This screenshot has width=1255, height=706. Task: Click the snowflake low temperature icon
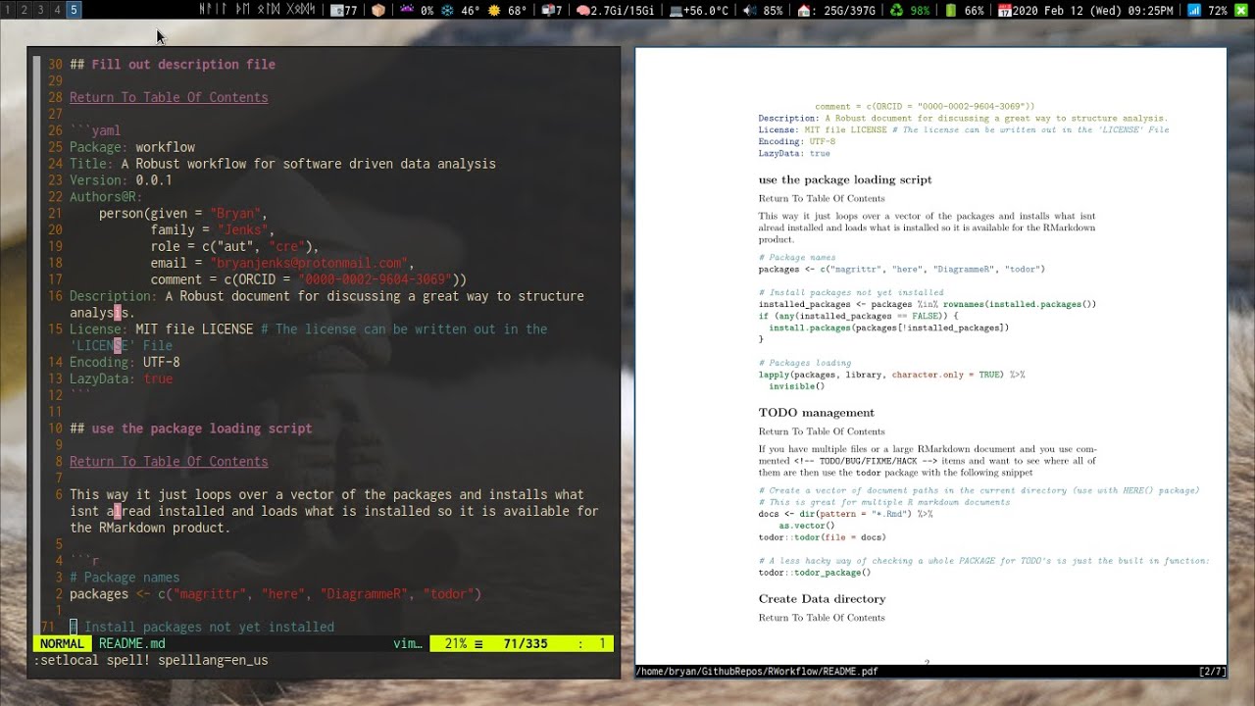point(448,10)
